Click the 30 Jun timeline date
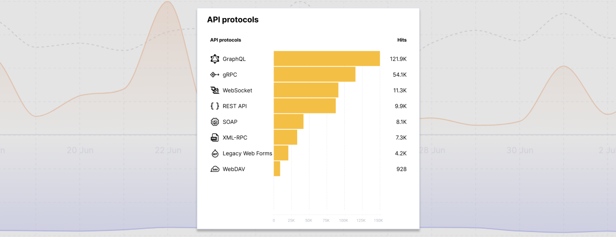The width and height of the screenshot is (616, 237). point(520,150)
